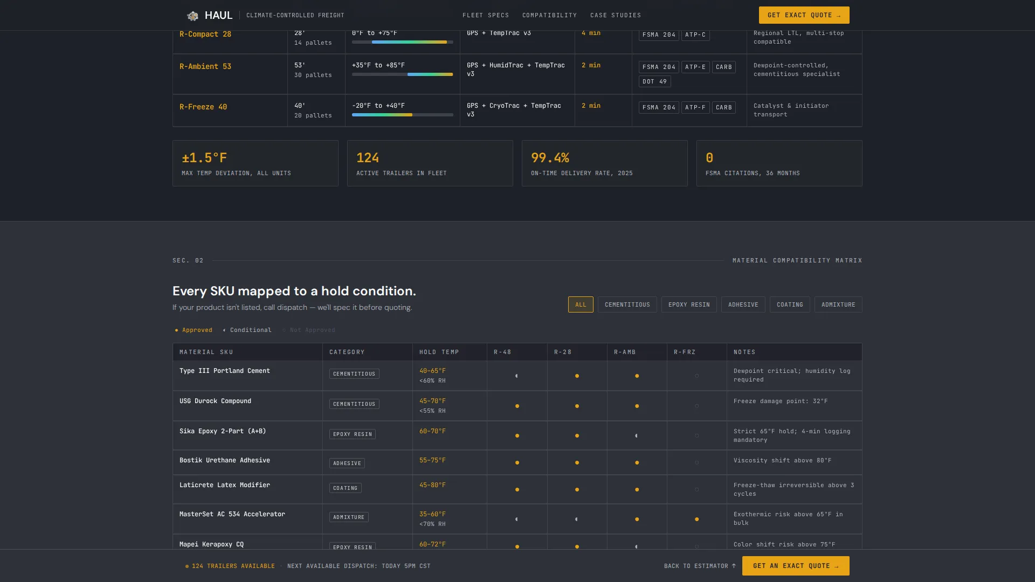Click the Conditional legend marker
Image resolution: width=1035 pixels, height=582 pixels.
click(224, 330)
